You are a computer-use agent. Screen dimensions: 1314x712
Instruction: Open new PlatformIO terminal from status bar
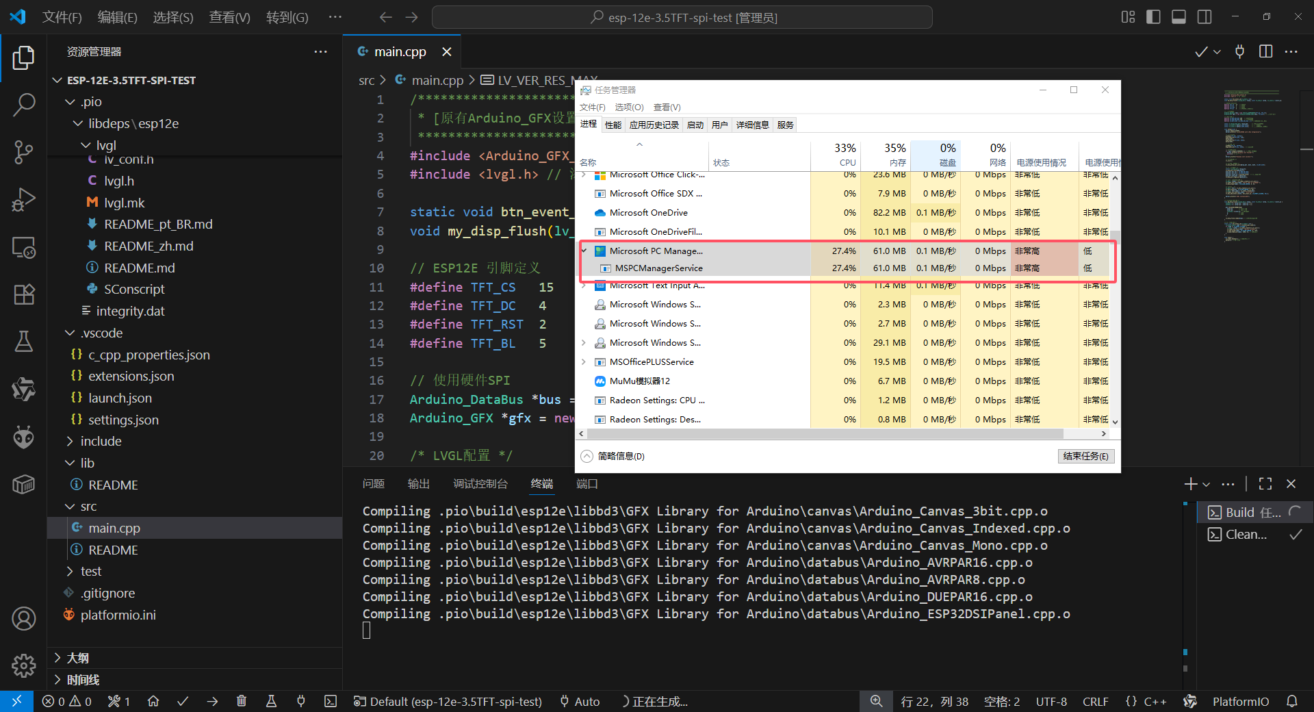331,701
